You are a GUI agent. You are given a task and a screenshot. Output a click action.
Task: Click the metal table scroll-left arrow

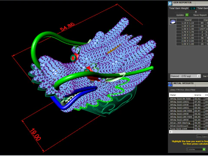(x=171, y=132)
